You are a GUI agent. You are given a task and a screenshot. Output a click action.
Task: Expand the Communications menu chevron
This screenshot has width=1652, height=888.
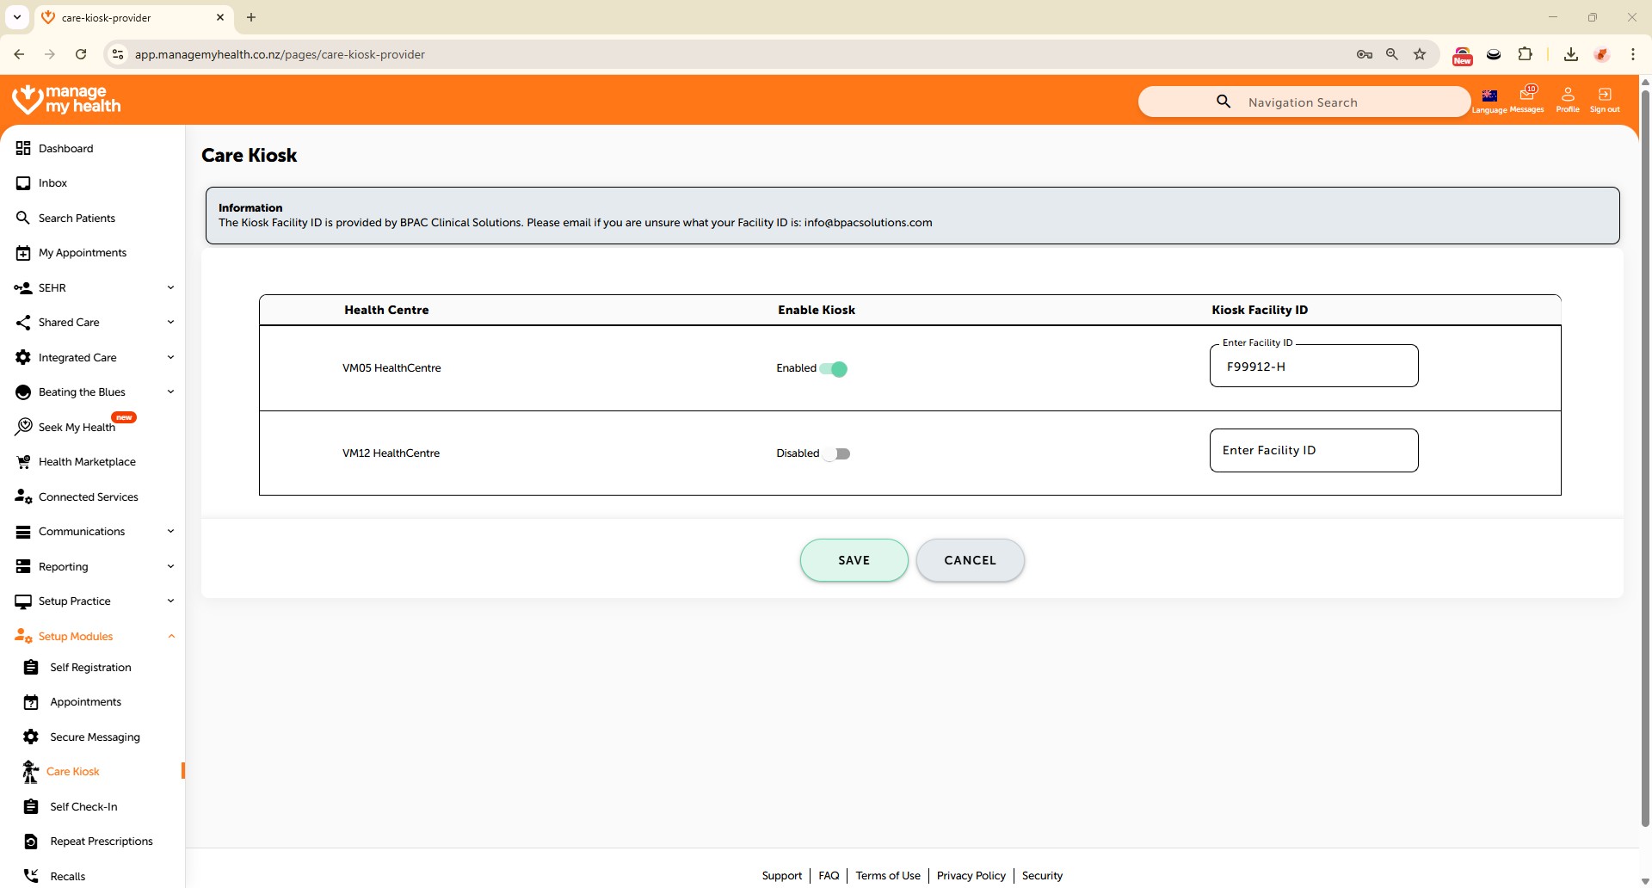click(170, 532)
